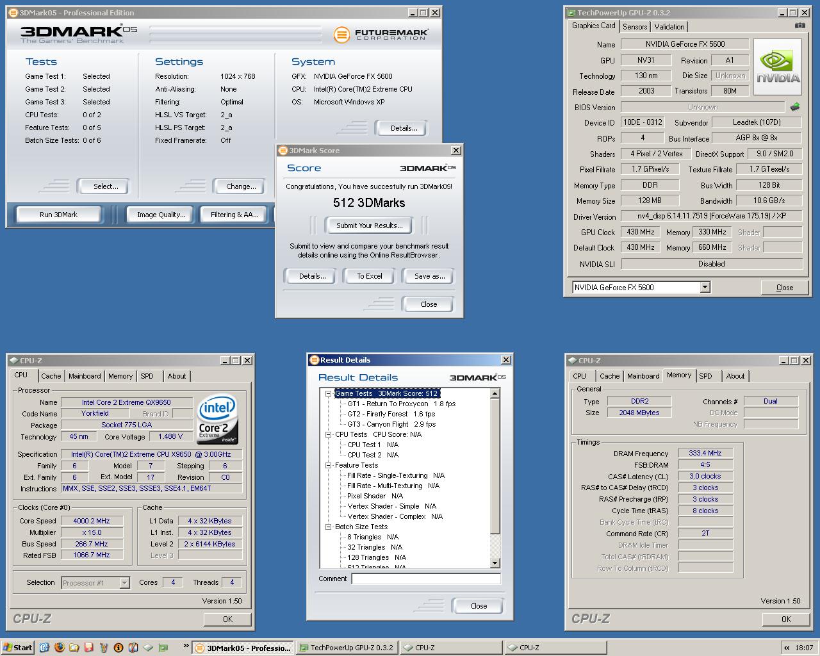Open the Internet Explorer quick launch icon
Screen dimensions: 820x656
point(44,648)
